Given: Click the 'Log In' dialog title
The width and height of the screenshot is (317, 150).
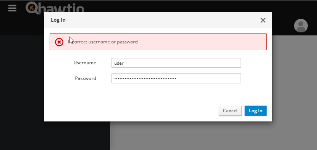Looking at the screenshot, I should click(58, 20).
